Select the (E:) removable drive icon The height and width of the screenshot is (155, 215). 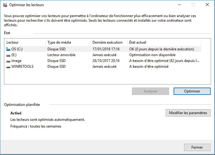click(8, 55)
